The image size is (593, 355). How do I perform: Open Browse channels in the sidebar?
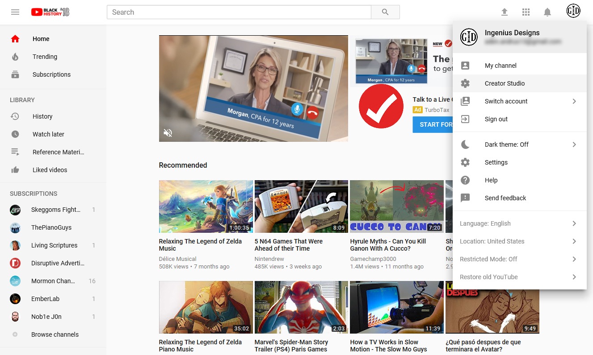coord(55,334)
